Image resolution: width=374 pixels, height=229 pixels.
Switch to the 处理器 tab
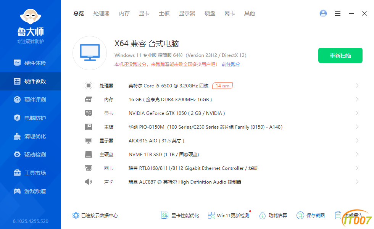point(102,14)
